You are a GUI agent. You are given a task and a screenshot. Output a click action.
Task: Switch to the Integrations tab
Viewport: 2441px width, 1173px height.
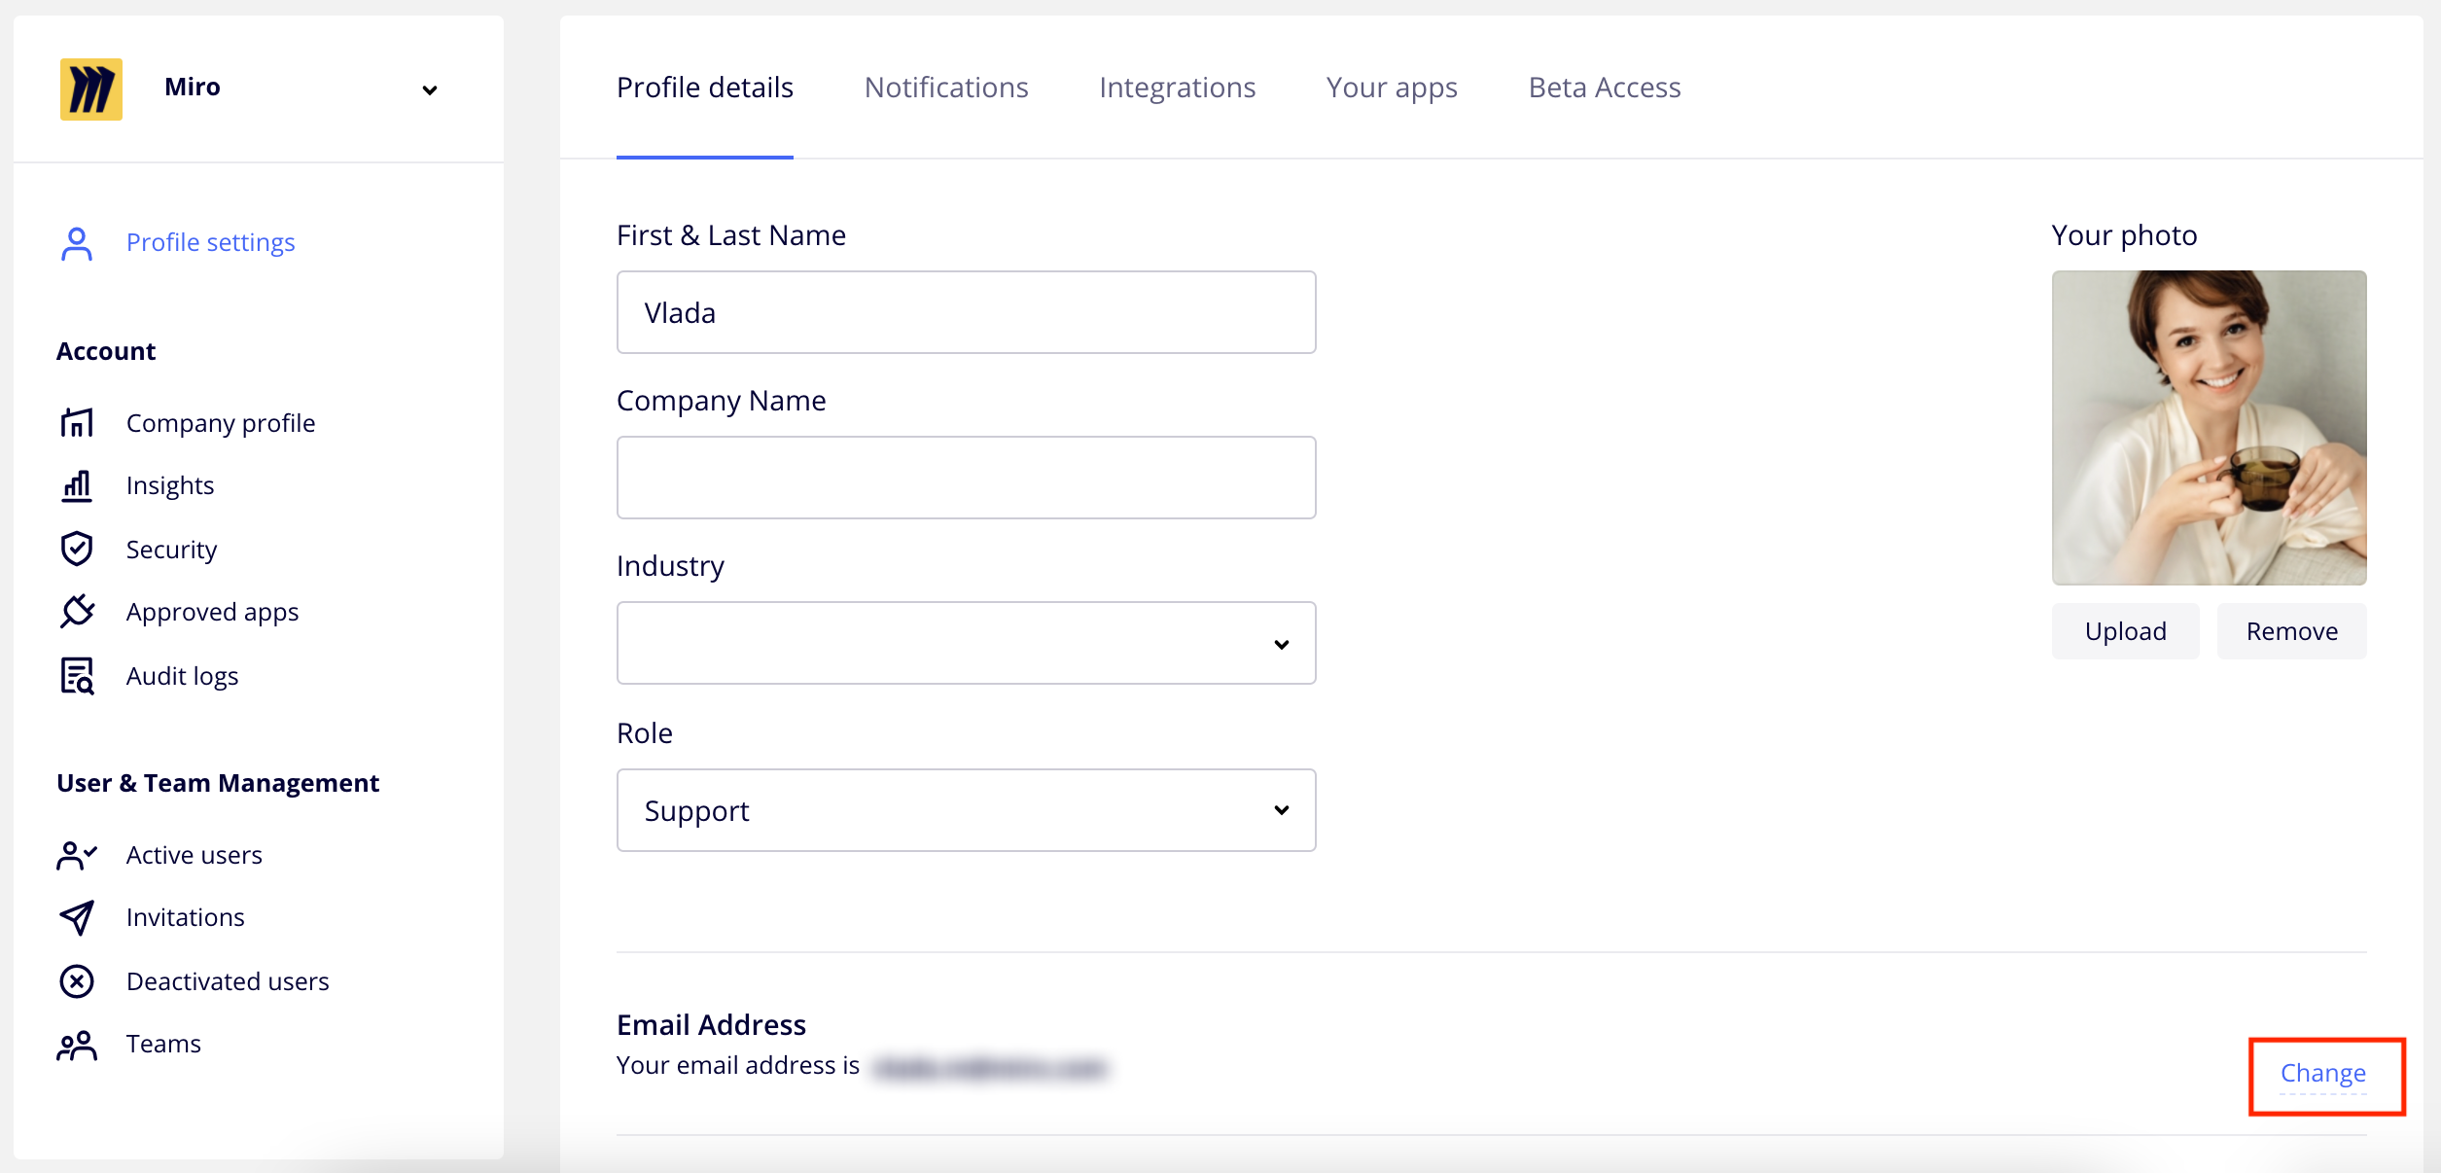click(x=1177, y=89)
